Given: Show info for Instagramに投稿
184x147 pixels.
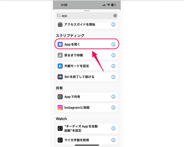Looking at the screenshot, I should [113, 107].
